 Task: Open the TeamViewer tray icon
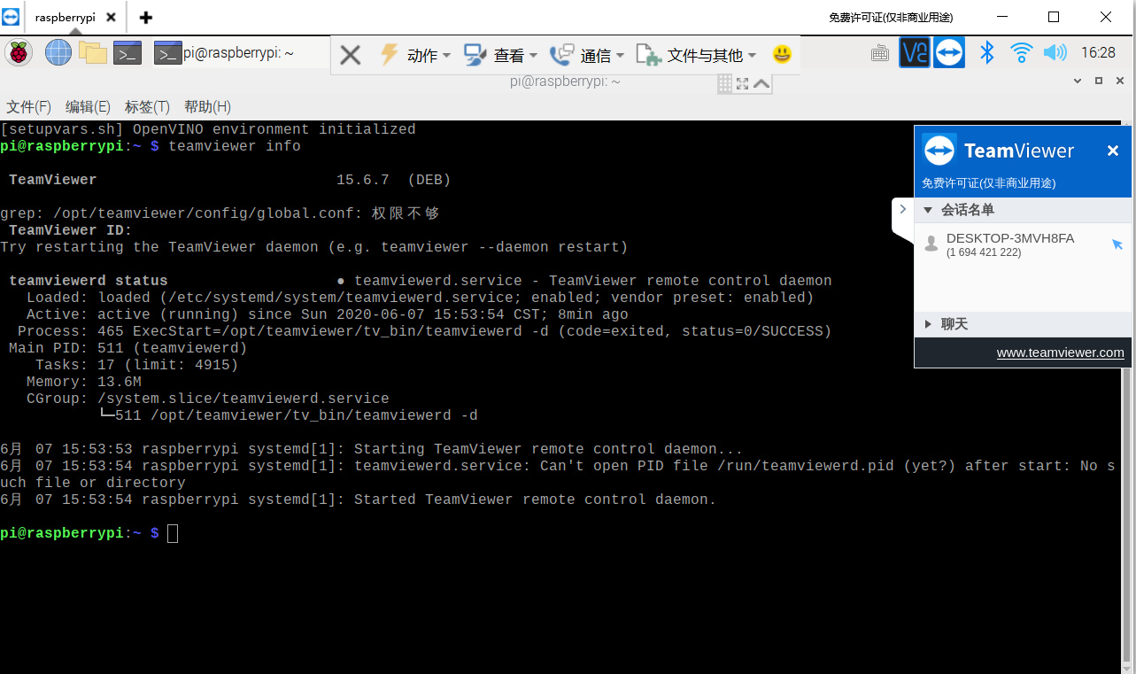(949, 53)
